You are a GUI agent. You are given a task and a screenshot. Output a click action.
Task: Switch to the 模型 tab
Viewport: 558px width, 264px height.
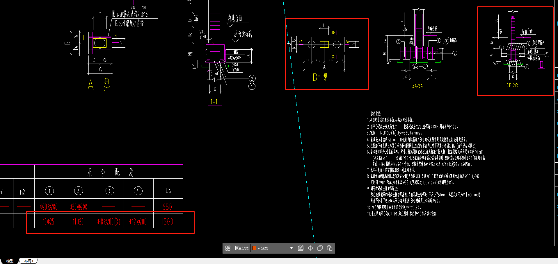point(10,261)
